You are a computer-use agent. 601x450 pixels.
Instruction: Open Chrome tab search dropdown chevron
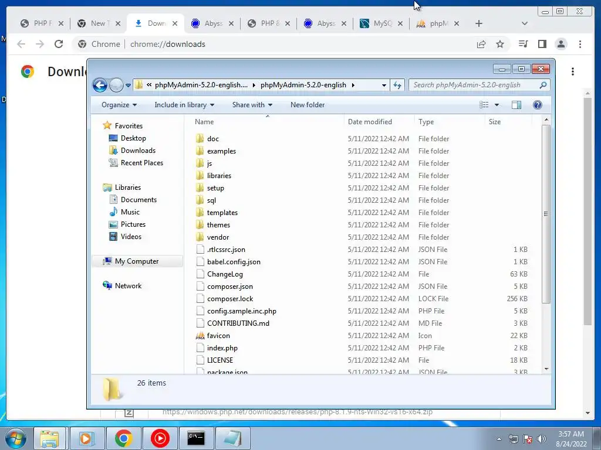click(524, 23)
